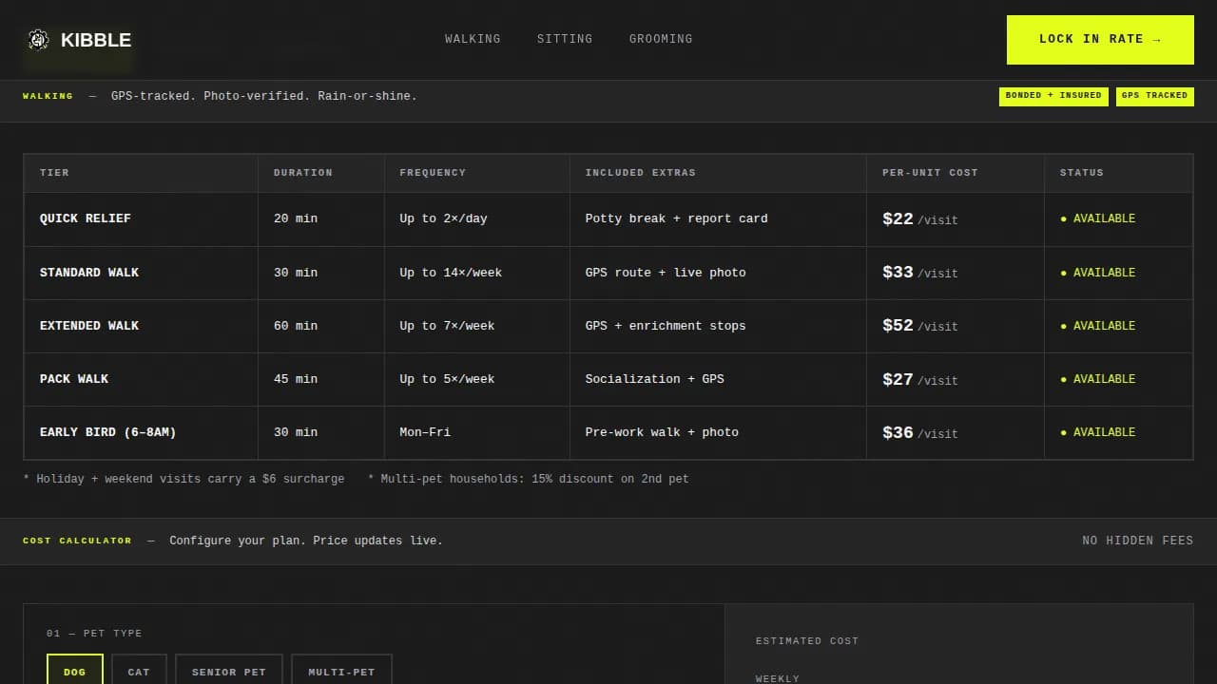Click the yellow Walking section label
Image resolution: width=1217 pixels, height=684 pixels.
48,96
